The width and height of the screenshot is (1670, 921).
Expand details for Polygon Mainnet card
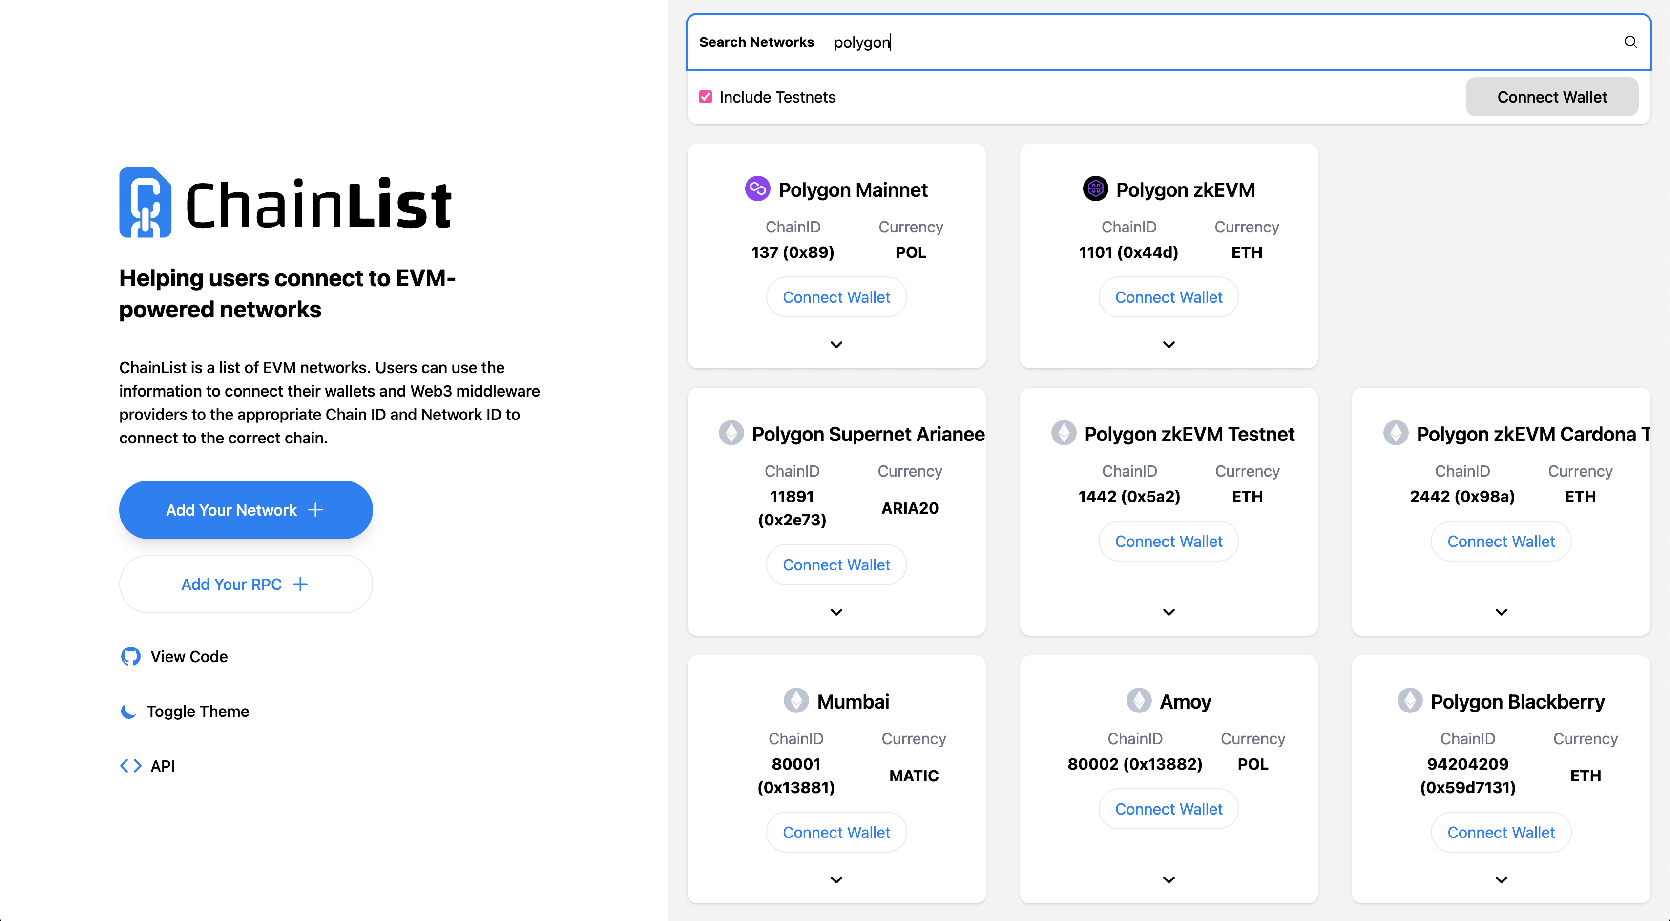click(x=835, y=344)
